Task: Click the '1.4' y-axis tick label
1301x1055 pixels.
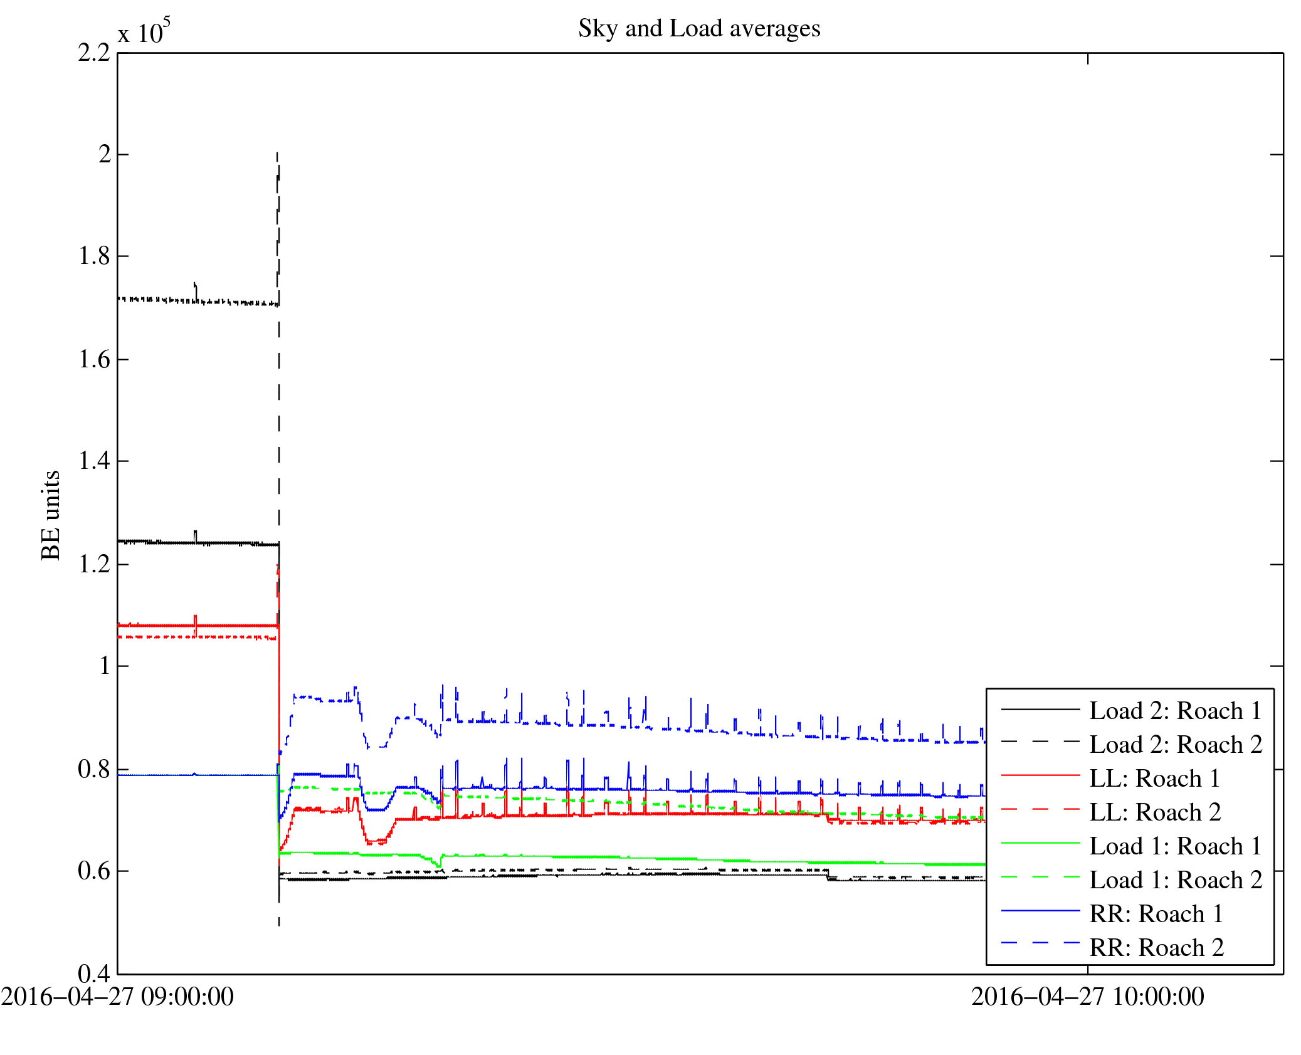Action: 94,461
